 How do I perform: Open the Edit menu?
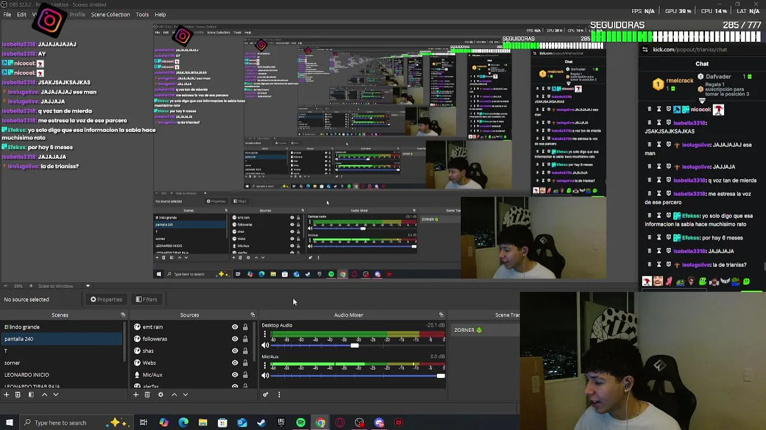[x=22, y=14]
